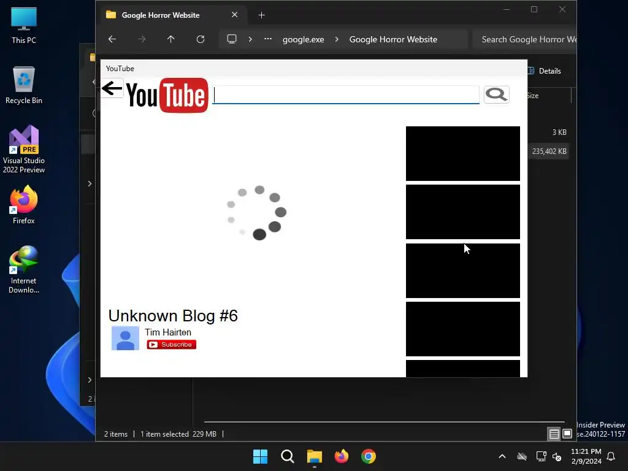628x471 pixels.
Task: Click the 2 items status bar text
Action: click(x=116, y=434)
